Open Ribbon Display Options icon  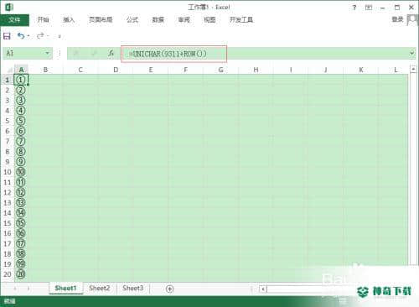(x=369, y=8)
